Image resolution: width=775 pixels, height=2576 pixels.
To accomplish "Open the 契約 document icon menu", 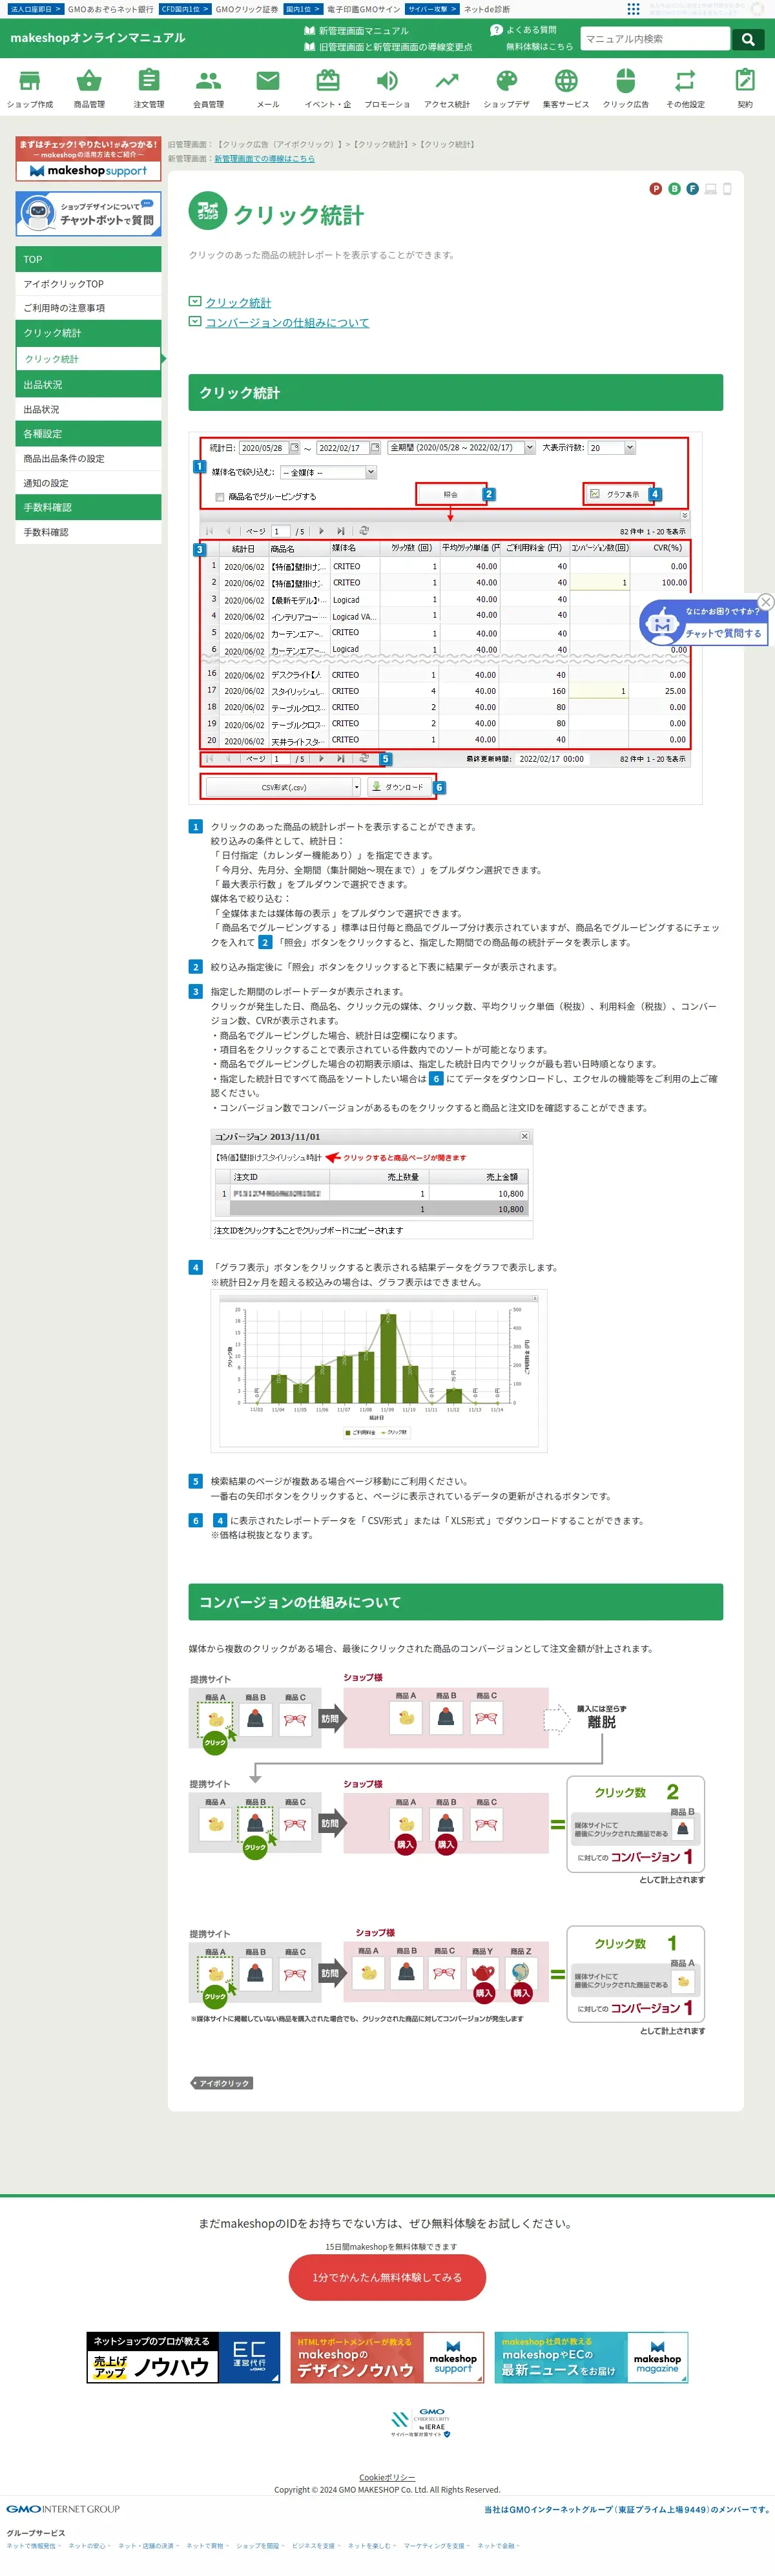I will point(745,88).
